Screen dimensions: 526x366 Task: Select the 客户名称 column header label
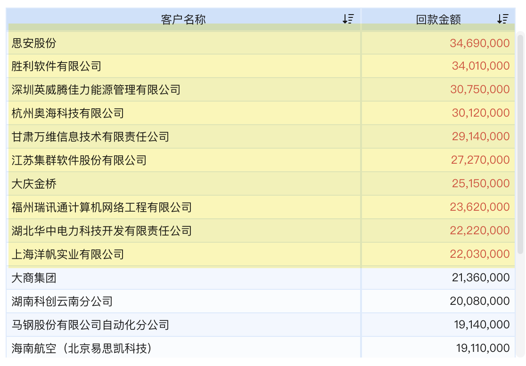tap(183, 19)
